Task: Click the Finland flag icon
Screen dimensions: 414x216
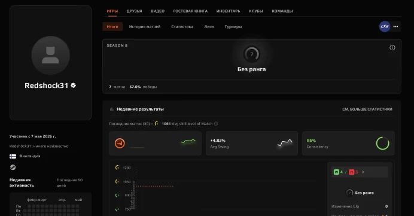Action: tap(13, 156)
